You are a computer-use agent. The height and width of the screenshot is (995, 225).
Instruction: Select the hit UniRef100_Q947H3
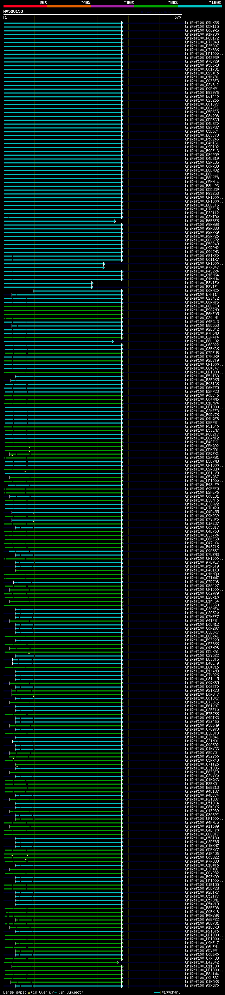pyautogui.click(x=202, y=252)
